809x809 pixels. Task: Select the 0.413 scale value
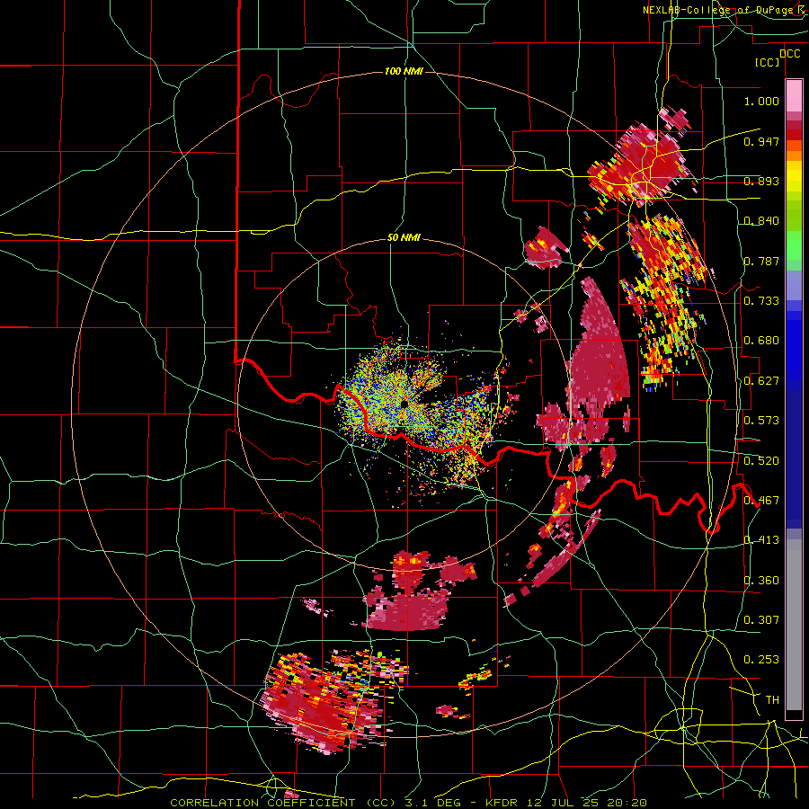(x=761, y=540)
